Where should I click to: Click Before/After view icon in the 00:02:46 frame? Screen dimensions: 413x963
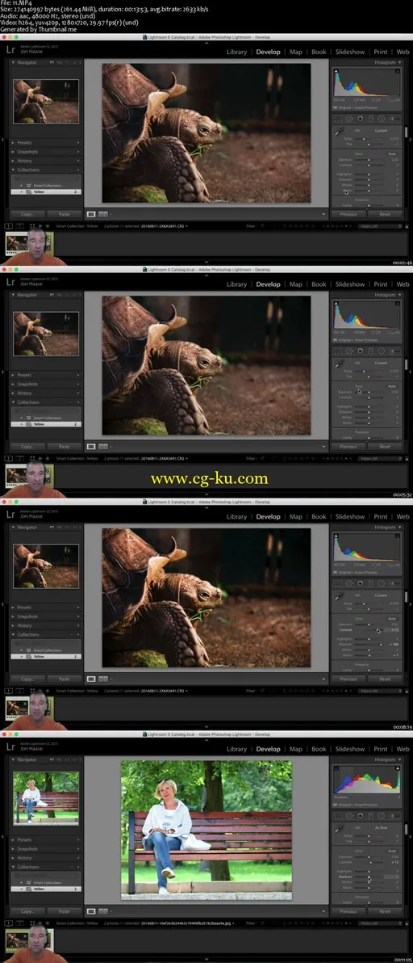(103, 214)
